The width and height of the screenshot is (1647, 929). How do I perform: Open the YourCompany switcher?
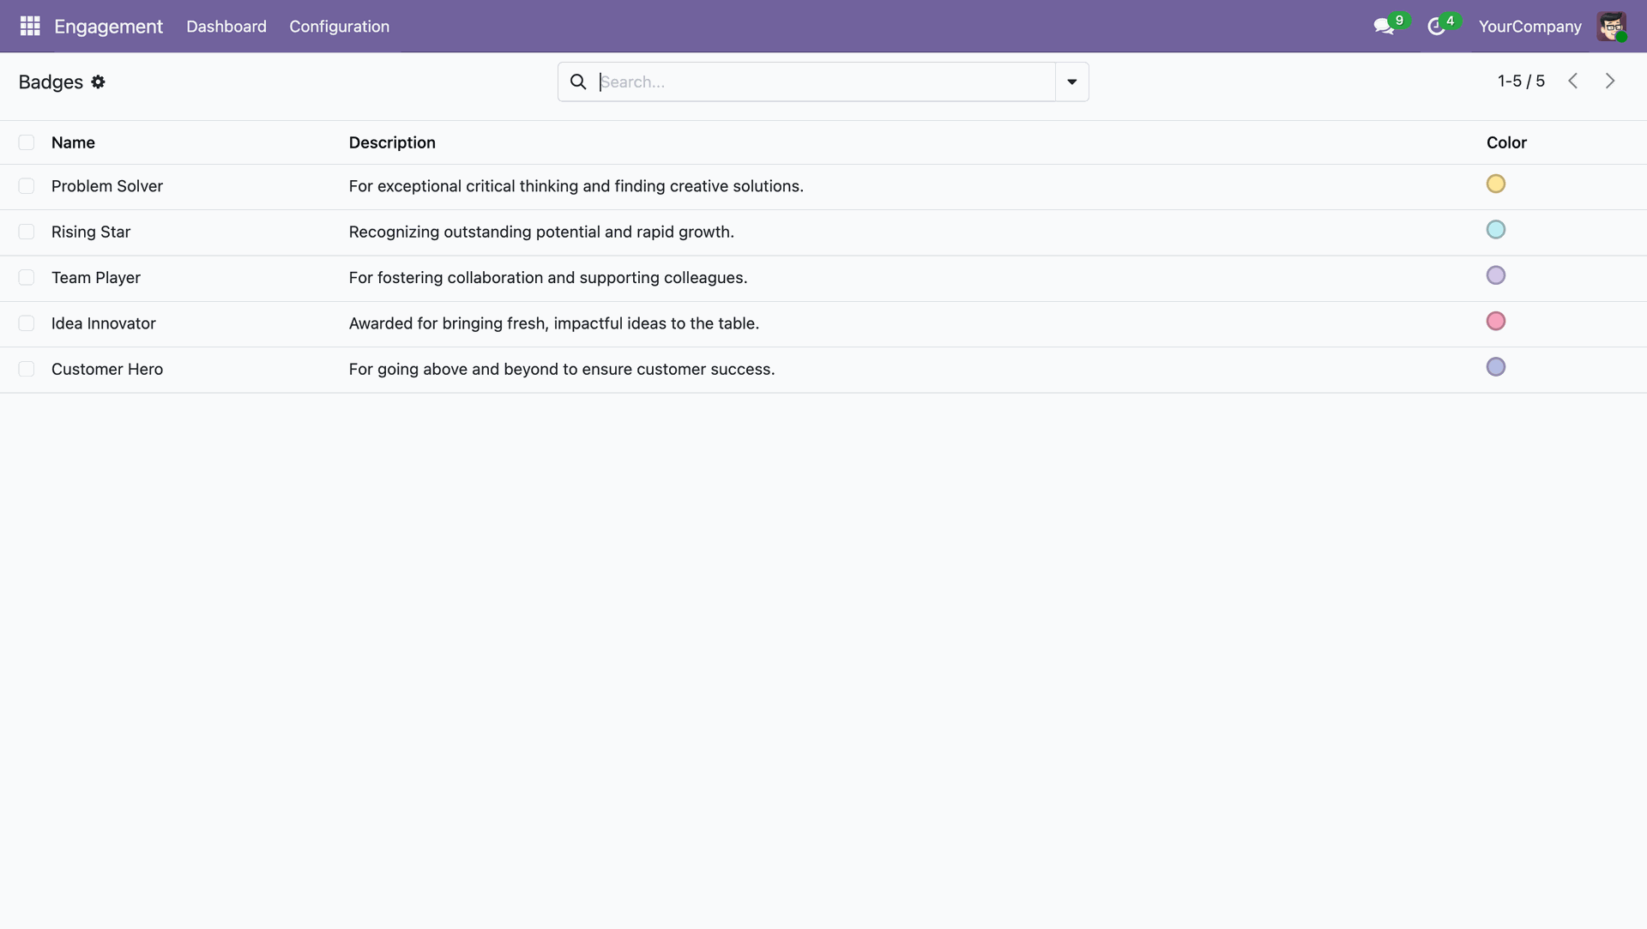tap(1529, 27)
